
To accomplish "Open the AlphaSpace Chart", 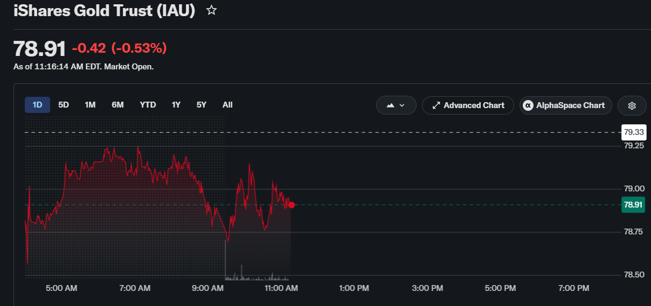I will point(566,105).
